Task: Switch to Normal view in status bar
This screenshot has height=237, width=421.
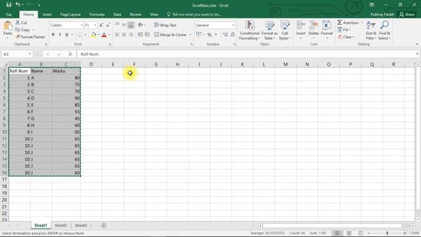Action: [x=337, y=233]
